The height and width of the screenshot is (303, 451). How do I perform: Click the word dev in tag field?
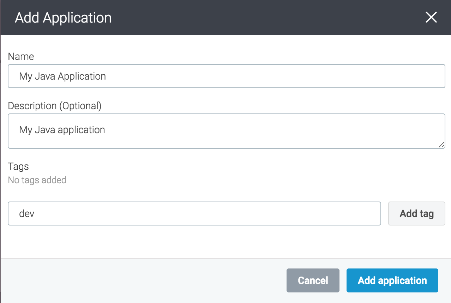pos(27,214)
